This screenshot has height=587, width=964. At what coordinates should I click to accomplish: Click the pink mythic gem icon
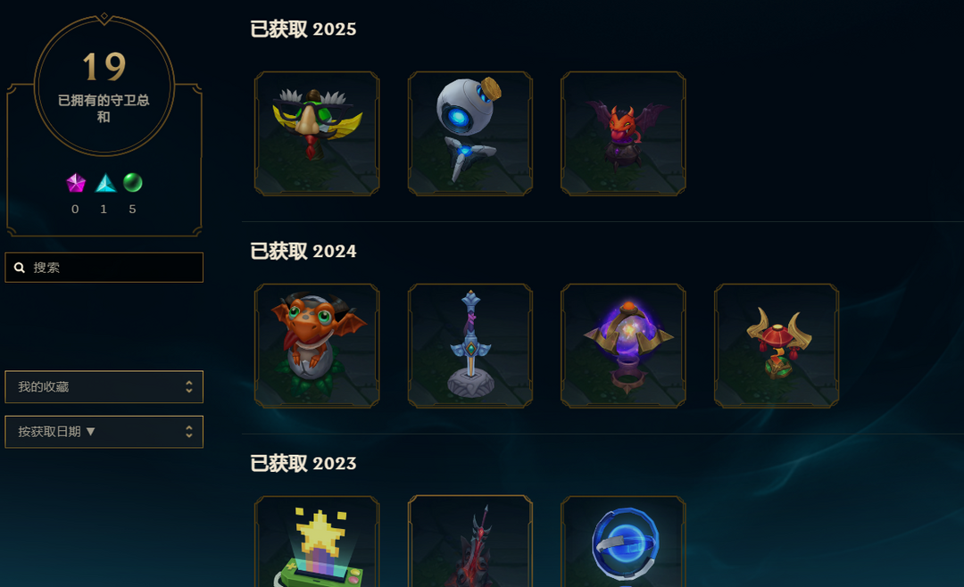pyautogui.click(x=76, y=183)
